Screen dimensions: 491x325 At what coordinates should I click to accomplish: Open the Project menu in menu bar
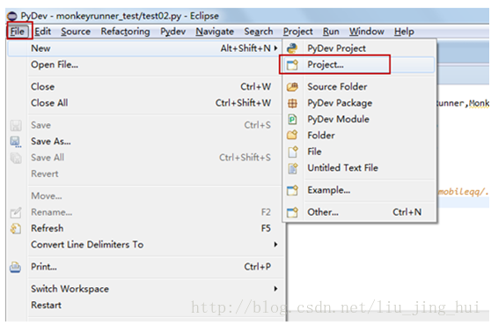[x=297, y=32]
